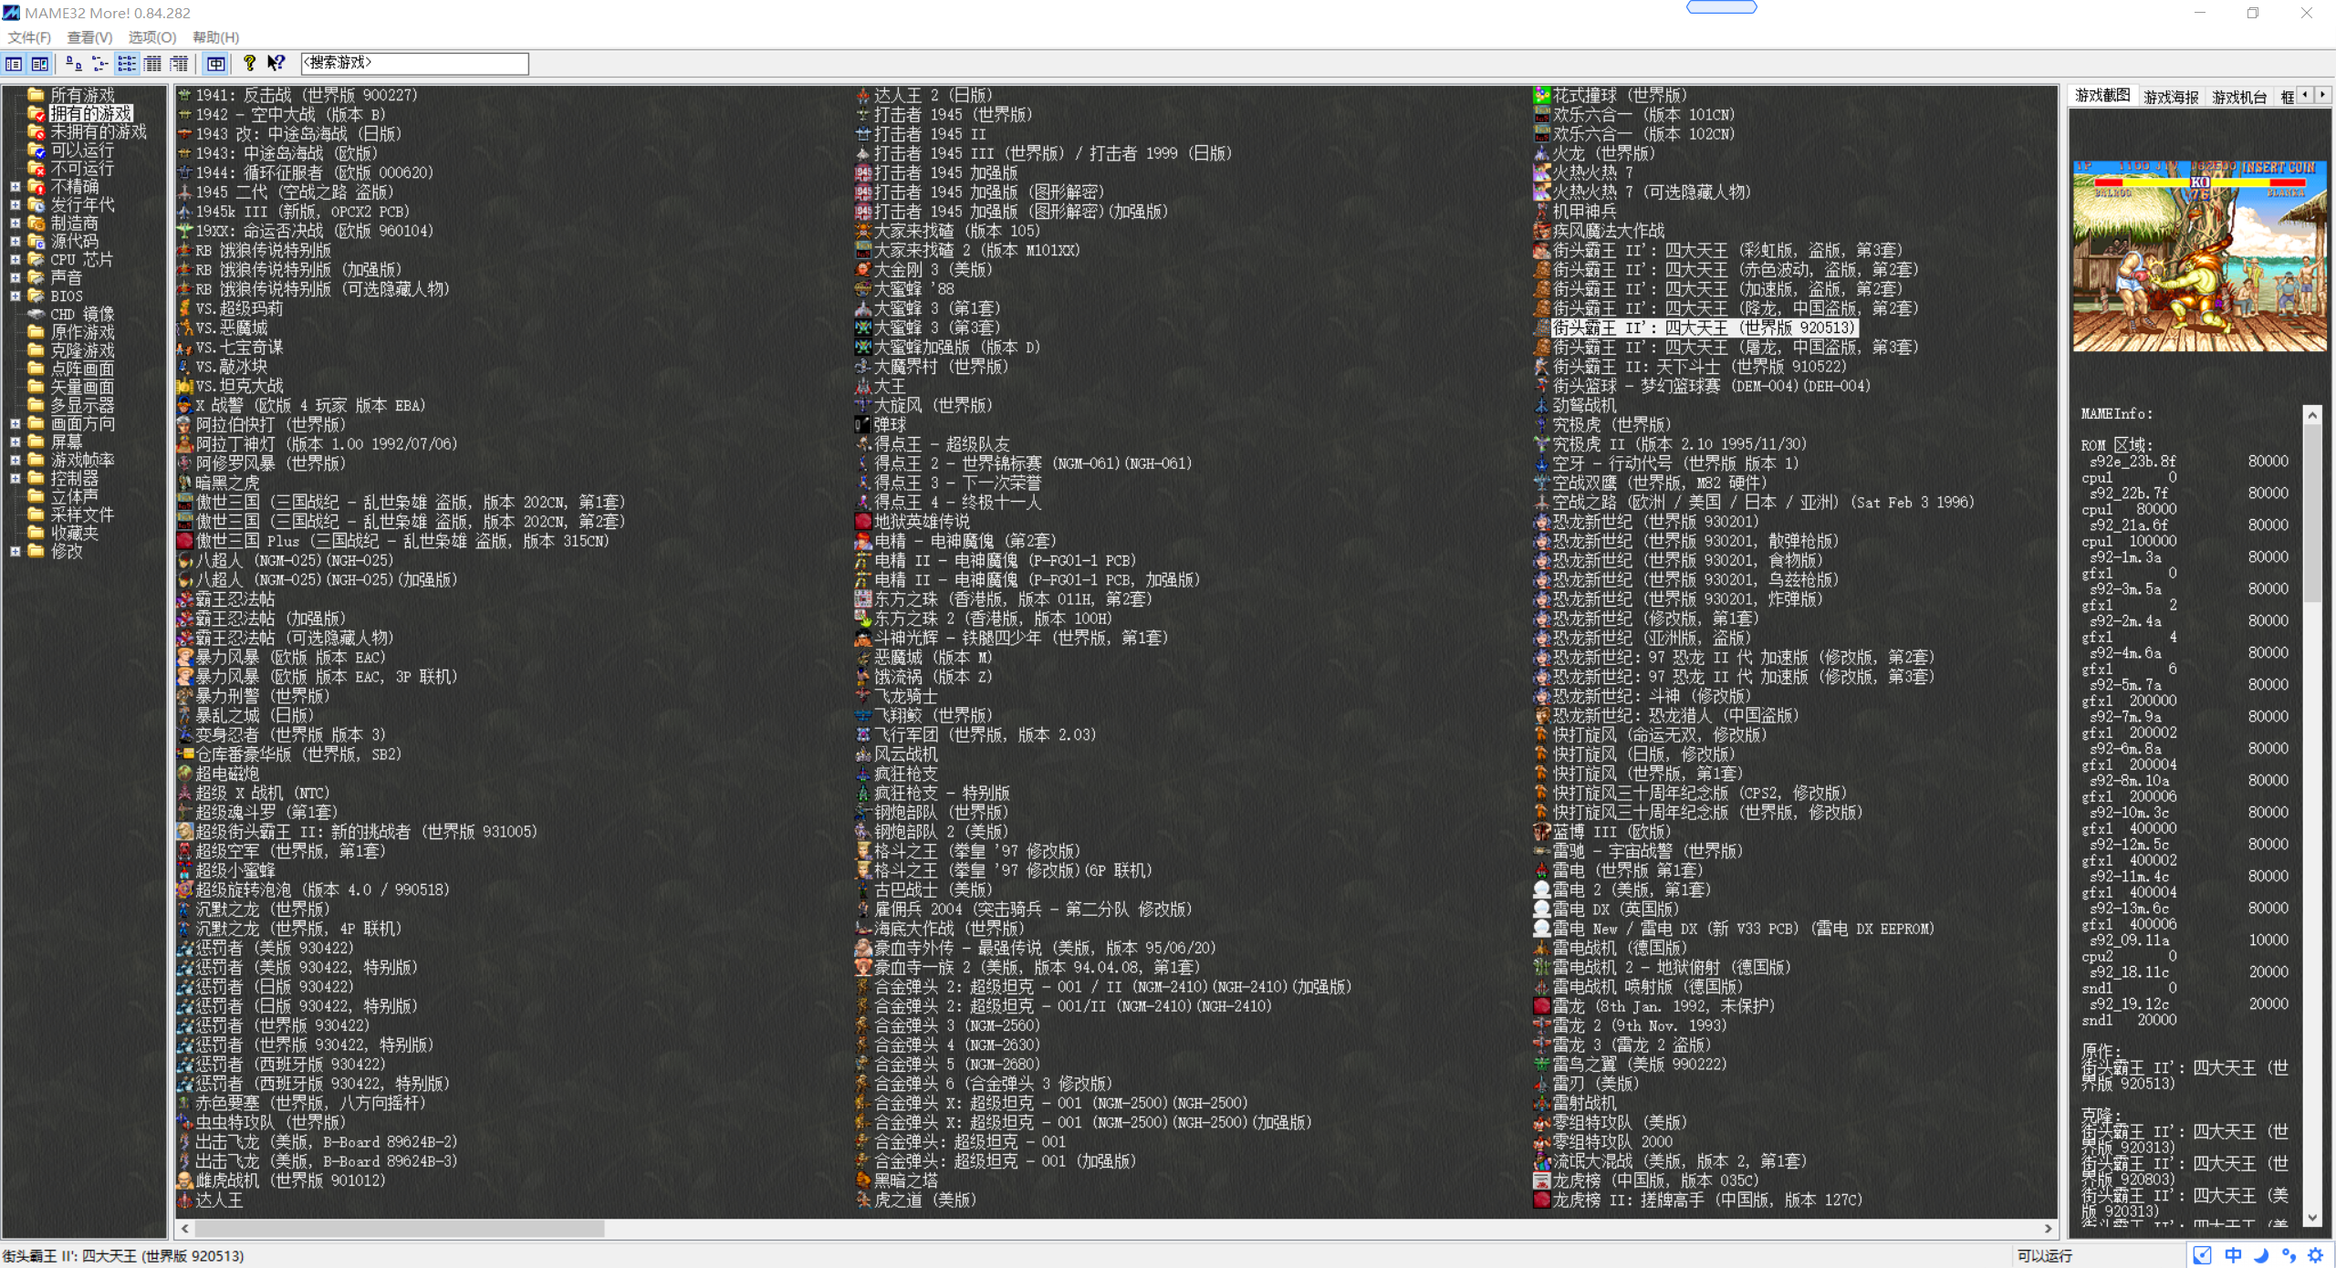Switch to the 游戏海报 tab
The image size is (2336, 1268).
pyautogui.click(x=2171, y=97)
